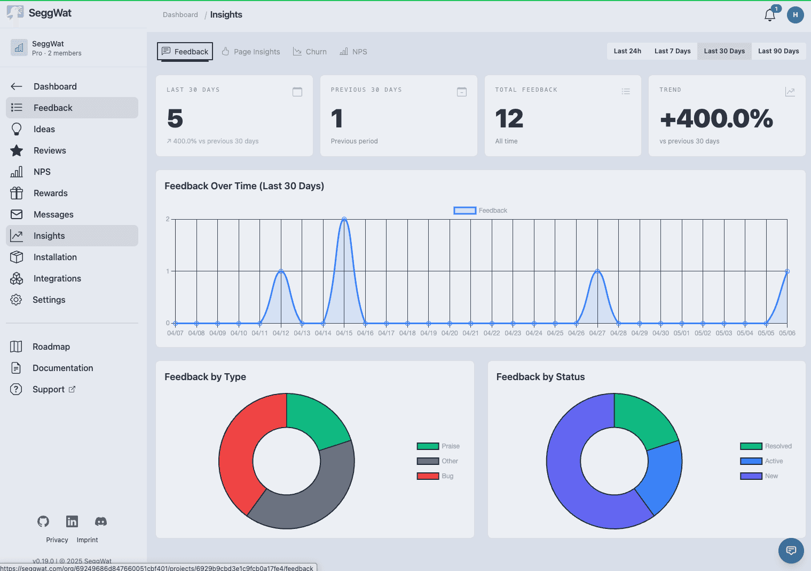Switch to the NPS insights tab

tap(353, 52)
